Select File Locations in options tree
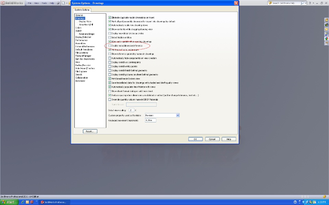The width and height of the screenshot is (329, 205). (82, 53)
